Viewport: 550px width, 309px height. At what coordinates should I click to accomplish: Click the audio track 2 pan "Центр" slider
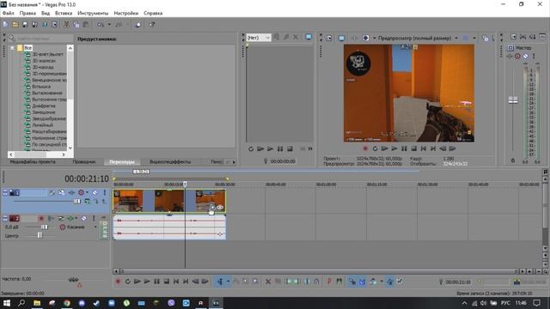40,235
